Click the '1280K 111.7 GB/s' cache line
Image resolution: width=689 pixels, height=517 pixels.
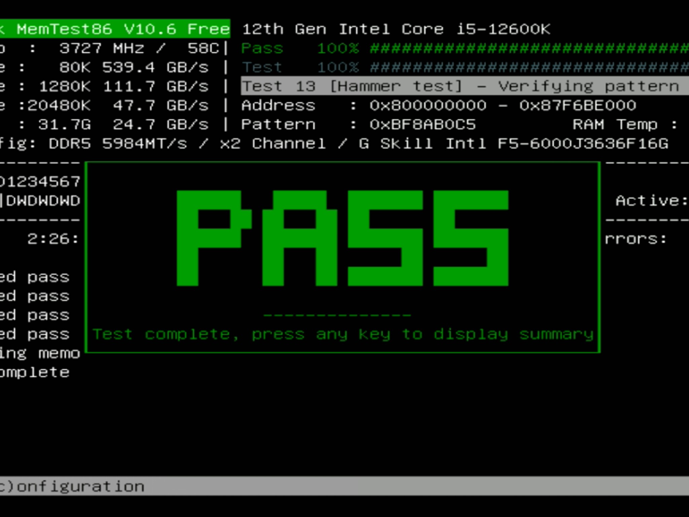[124, 87]
